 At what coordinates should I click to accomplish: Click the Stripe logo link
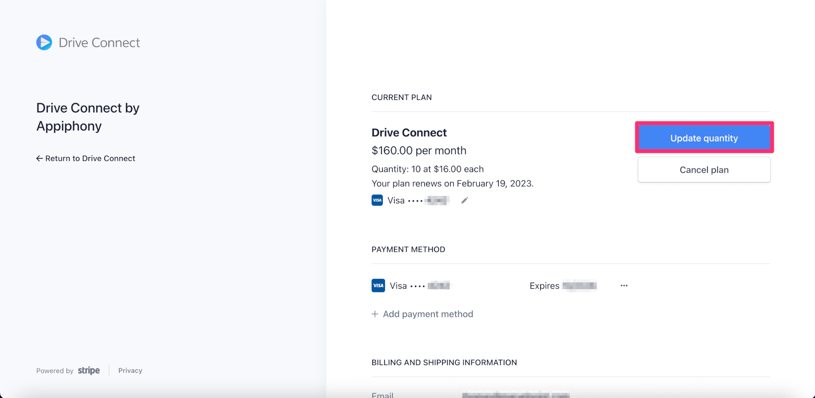pos(89,370)
